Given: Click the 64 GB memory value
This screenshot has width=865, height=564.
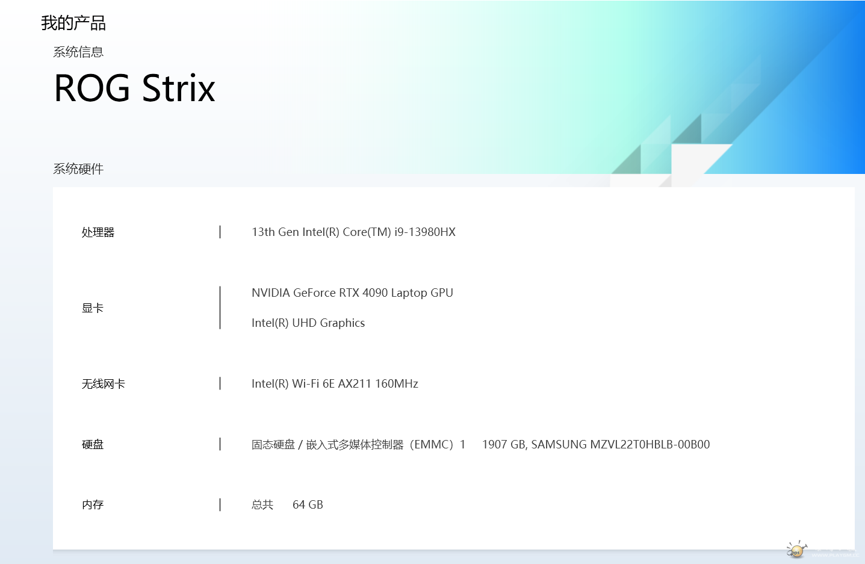Looking at the screenshot, I should (x=308, y=505).
